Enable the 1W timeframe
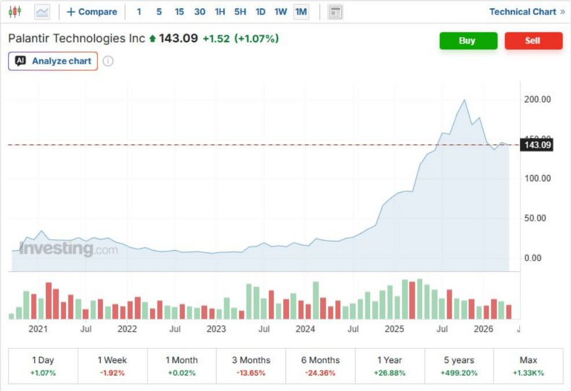 point(281,12)
